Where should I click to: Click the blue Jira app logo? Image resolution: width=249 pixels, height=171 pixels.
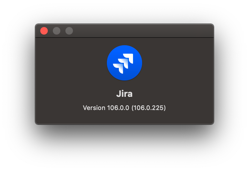pos(124,63)
